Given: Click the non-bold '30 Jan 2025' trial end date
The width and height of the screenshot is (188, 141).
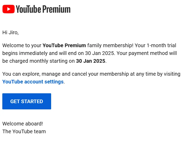Looking at the screenshot, I should 99,53.
